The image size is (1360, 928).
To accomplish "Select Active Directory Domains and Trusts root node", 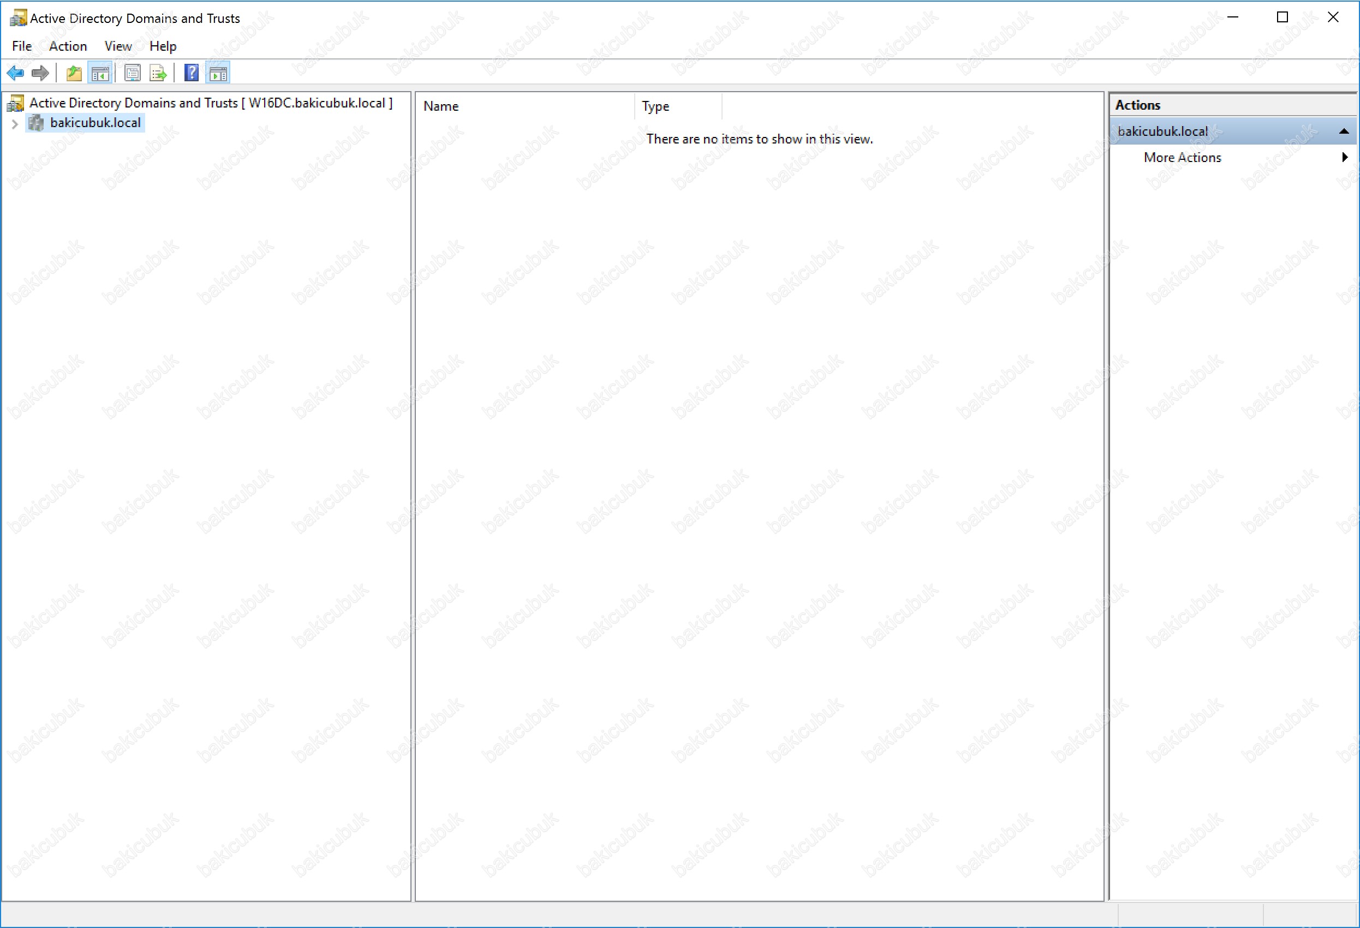I will pyautogui.click(x=211, y=103).
